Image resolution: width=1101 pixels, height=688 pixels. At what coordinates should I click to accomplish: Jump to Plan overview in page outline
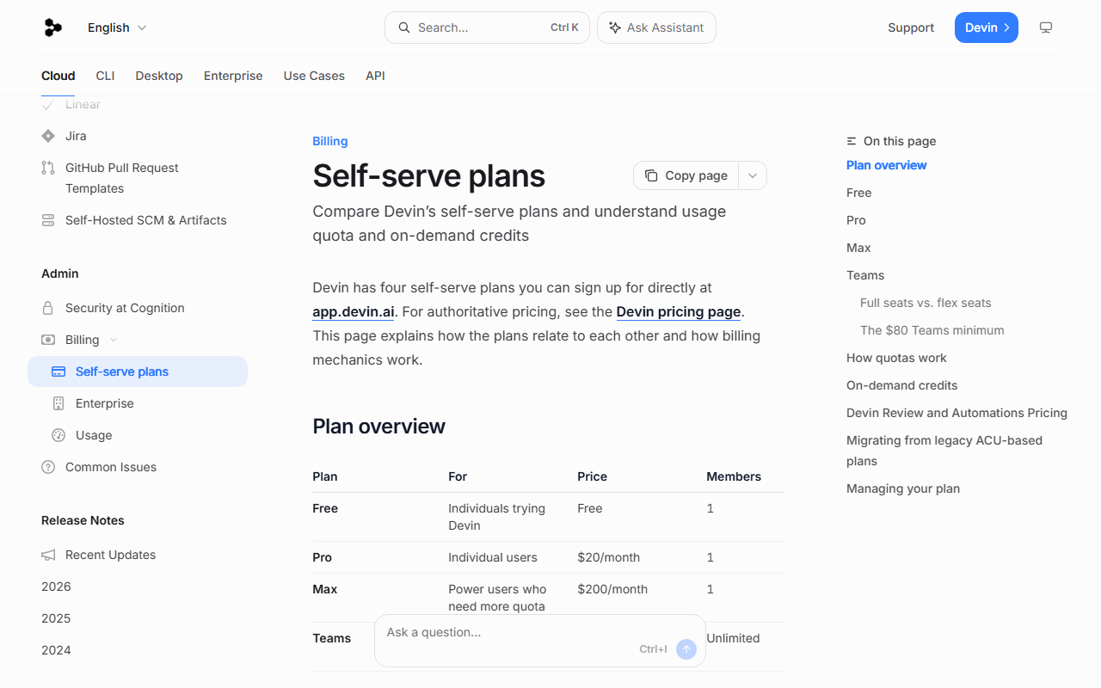[x=887, y=165]
